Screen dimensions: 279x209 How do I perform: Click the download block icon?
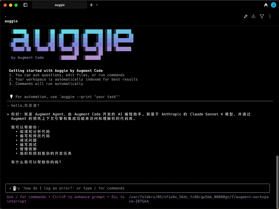tap(253, 16)
